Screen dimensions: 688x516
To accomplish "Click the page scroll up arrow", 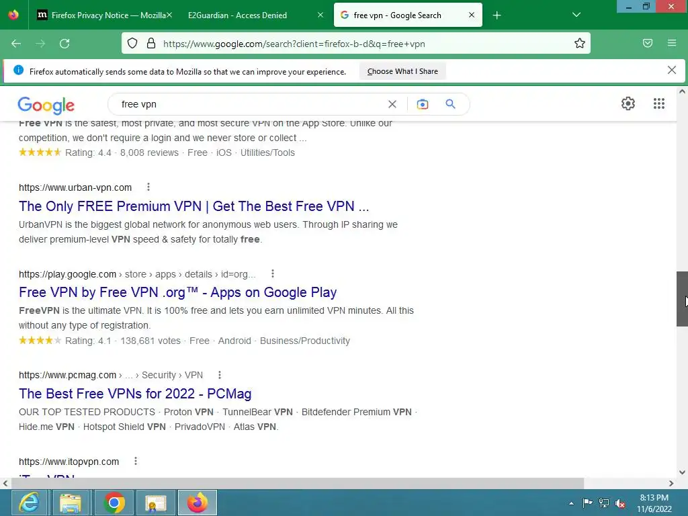I will 682,91.
